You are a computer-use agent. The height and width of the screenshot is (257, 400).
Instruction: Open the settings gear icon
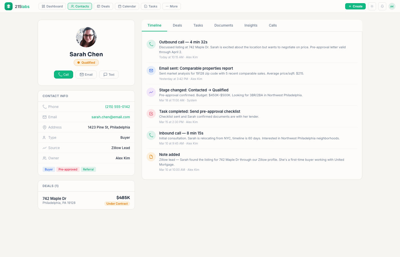[372, 6]
